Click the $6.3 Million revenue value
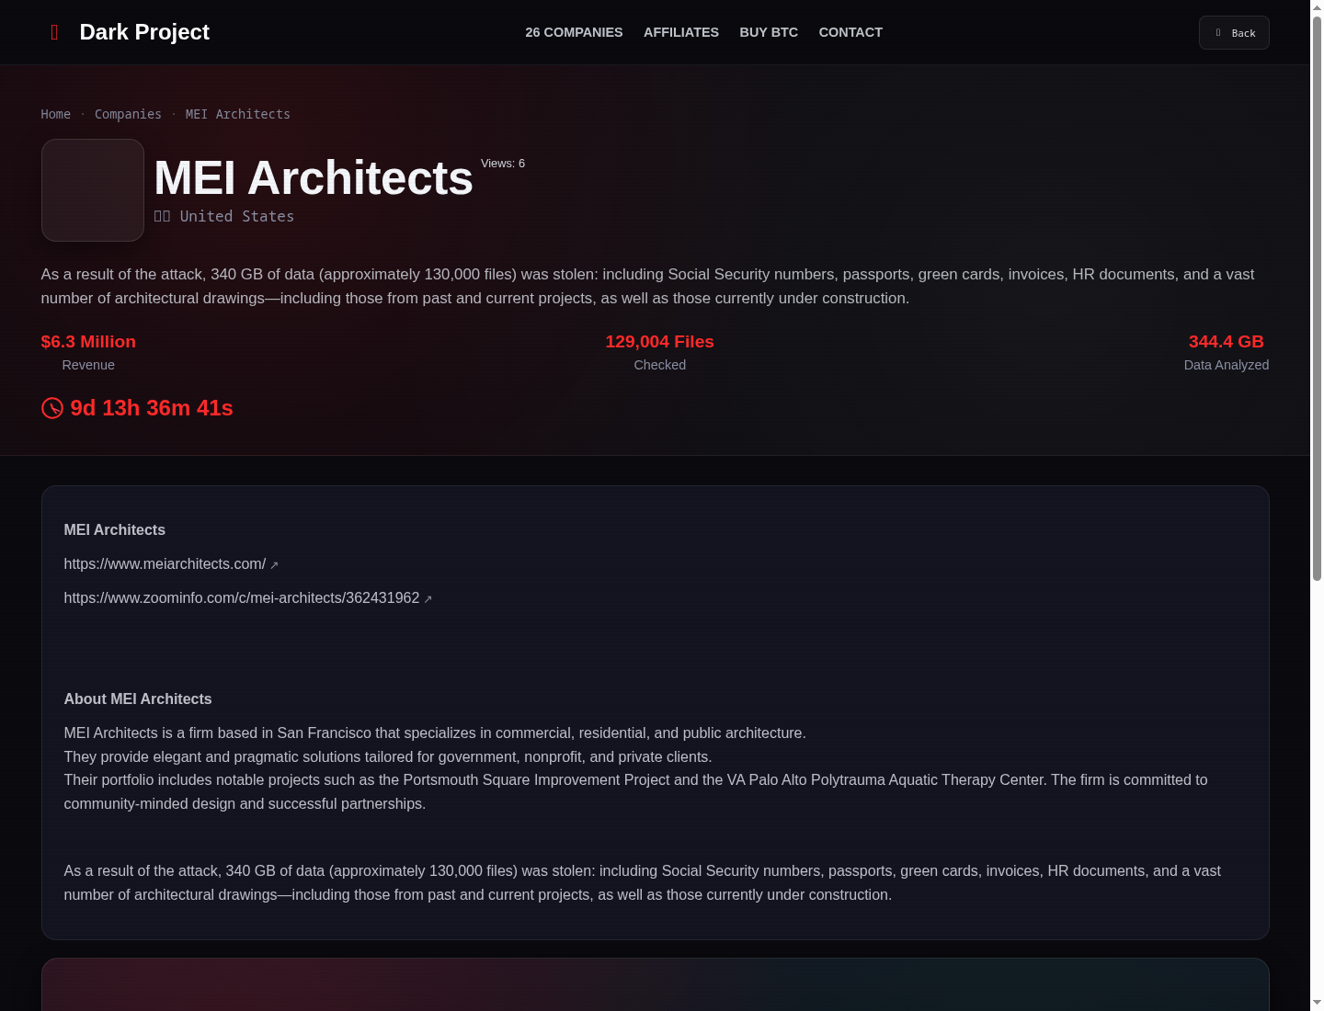Image resolution: width=1324 pixels, height=1011 pixels. click(x=88, y=342)
